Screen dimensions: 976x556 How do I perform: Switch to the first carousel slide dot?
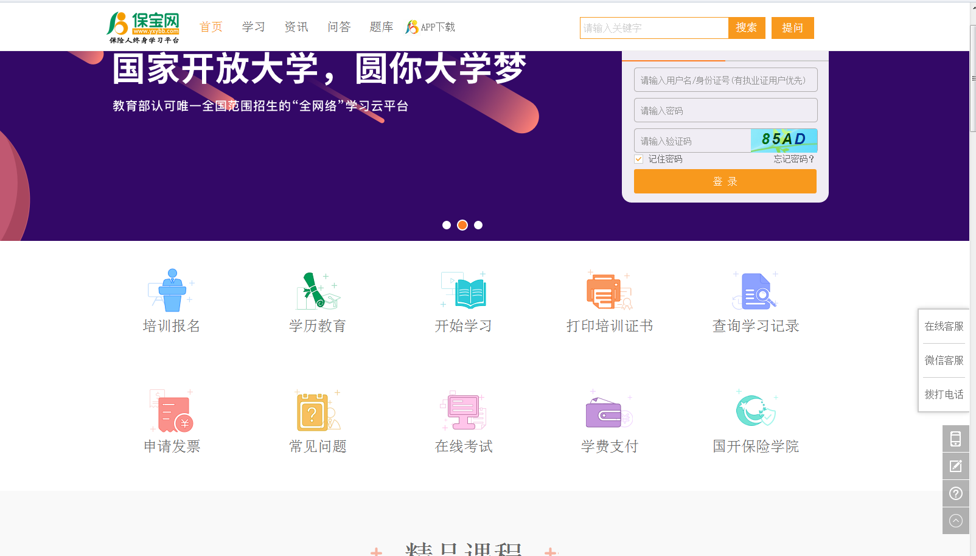(x=447, y=225)
